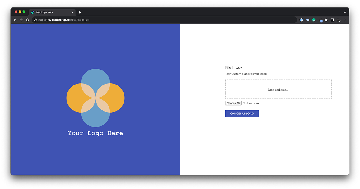The height and width of the screenshot is (189, 360).
Task: Open the Chrome three-dot menu
Action: [x=345, y=20]
